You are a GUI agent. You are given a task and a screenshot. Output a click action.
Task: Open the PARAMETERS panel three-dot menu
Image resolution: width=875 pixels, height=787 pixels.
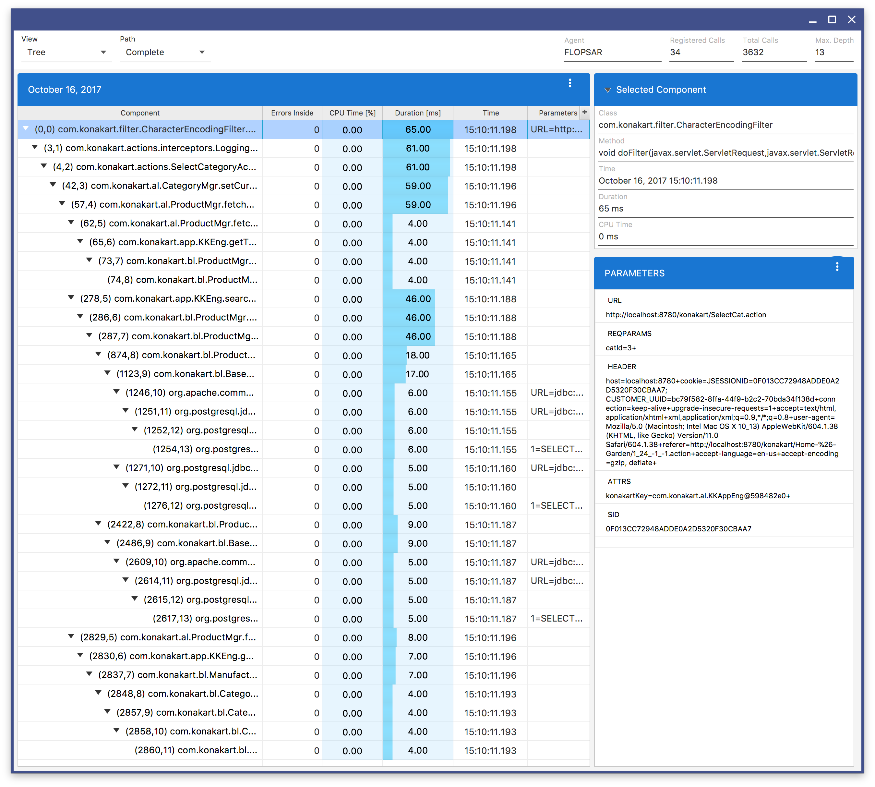(x=837, y=267)
